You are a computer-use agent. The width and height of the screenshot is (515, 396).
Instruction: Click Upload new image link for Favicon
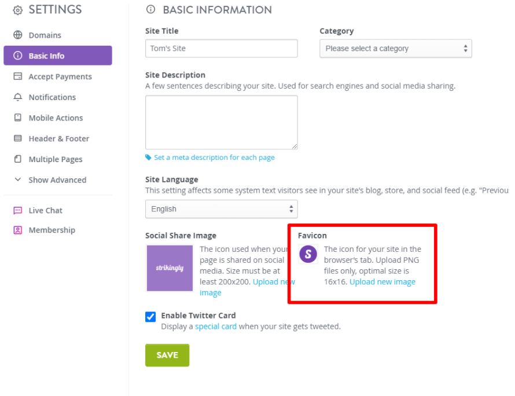pyautogui.click(x=382, y=282)
